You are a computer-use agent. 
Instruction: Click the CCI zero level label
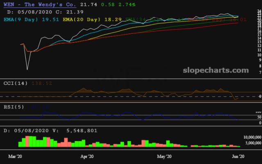click(x=260, y=96)
